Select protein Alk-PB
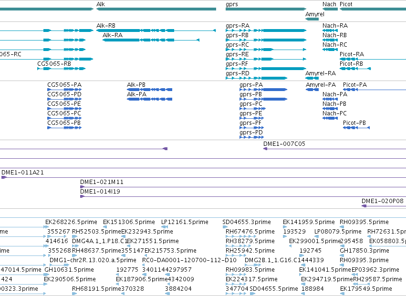This screenshot has height=296, width=406. point(136,85)
